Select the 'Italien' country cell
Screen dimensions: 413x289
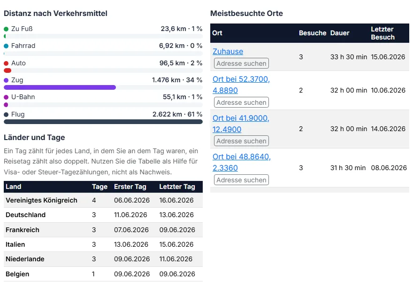point(15,244)
